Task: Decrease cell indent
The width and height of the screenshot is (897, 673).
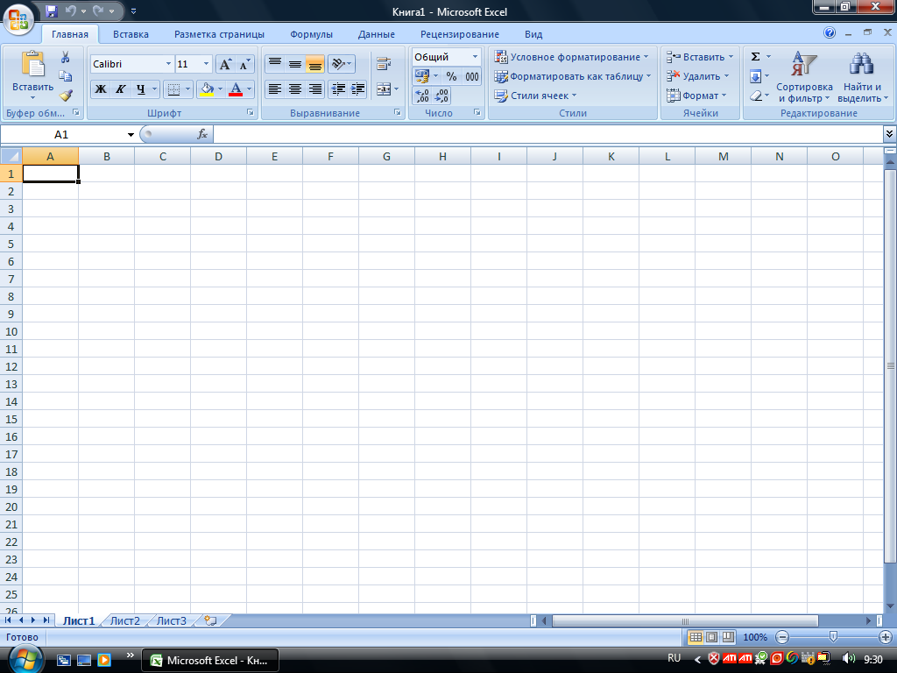Action: (338, 89)
